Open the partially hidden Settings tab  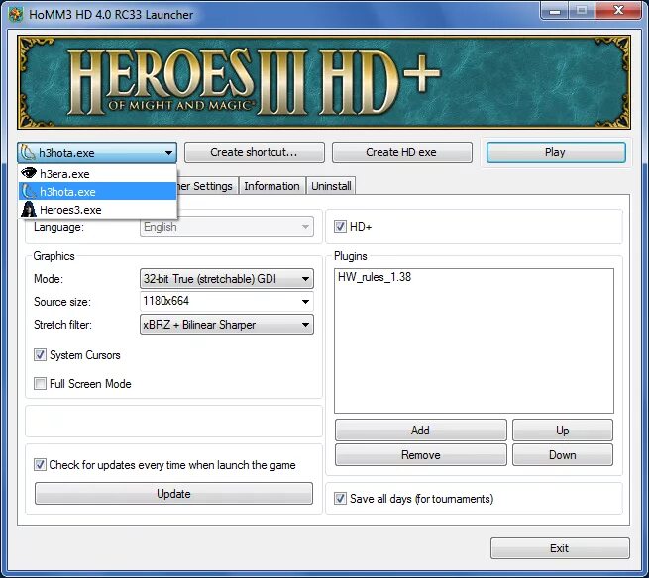pyautogui.click(x=208, y=186)
